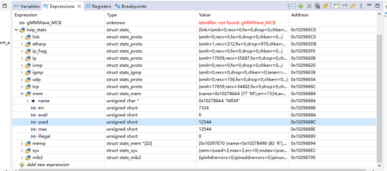Click the green plus beside Add new expression
The height and width of the screenshot is (171, 387).
point(22,164)
